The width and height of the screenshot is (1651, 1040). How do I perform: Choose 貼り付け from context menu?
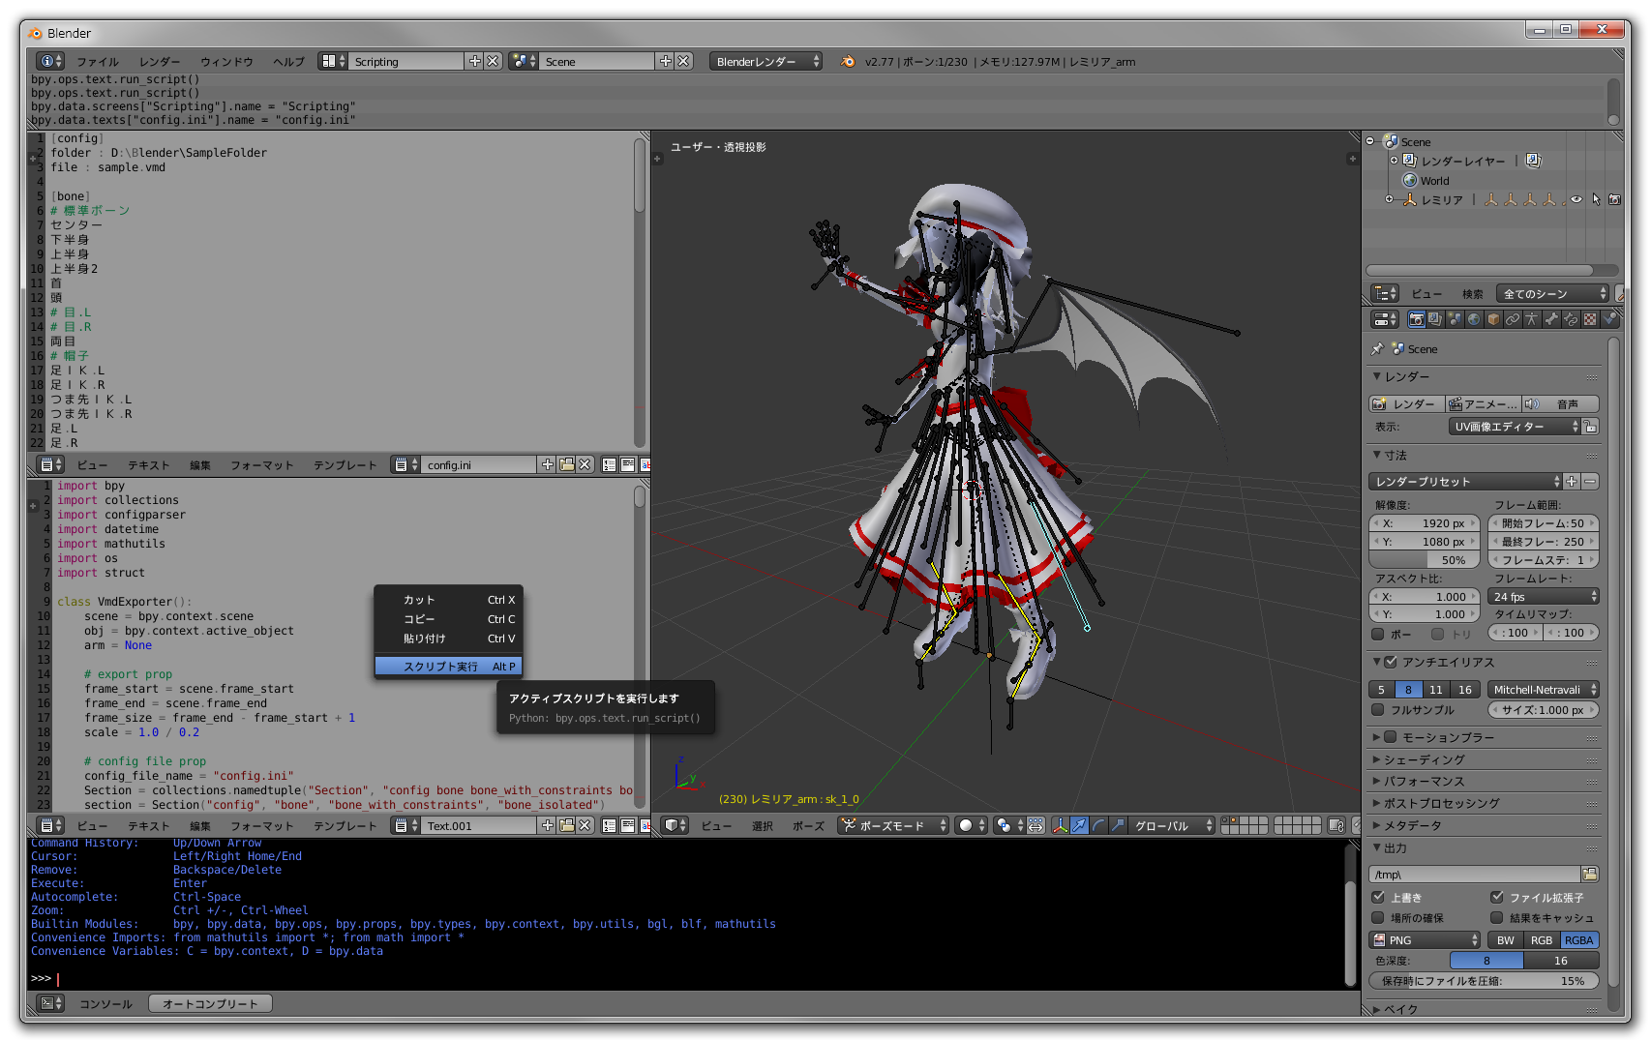coord(449,639)
